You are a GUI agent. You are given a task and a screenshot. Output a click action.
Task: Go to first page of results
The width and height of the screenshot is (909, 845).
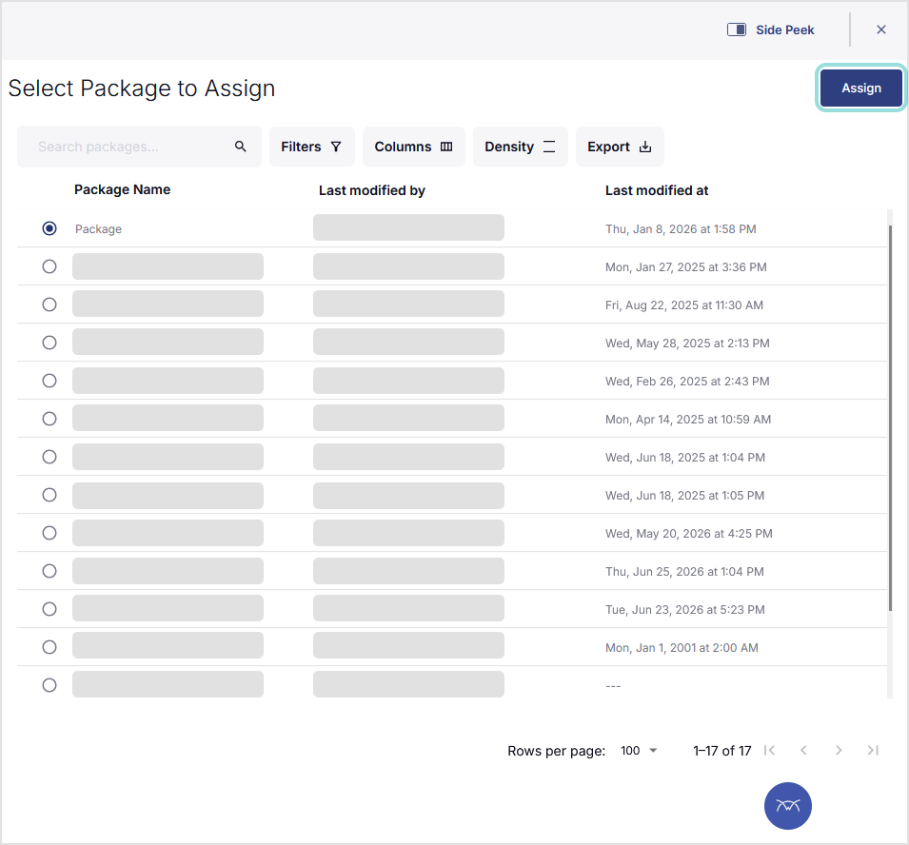pos(769,751)
